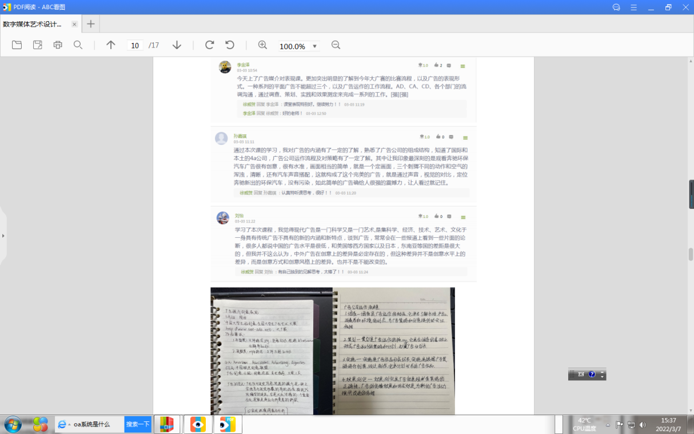Zoom out with the minus magnifier
The width and height of the screenshot is (694, 434).
point(336,45)
